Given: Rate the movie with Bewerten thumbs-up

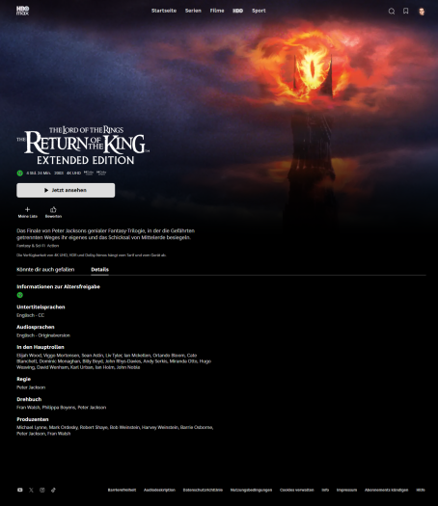Looking at the screenshot, I should pyautogui.click(x=53, y=212).
